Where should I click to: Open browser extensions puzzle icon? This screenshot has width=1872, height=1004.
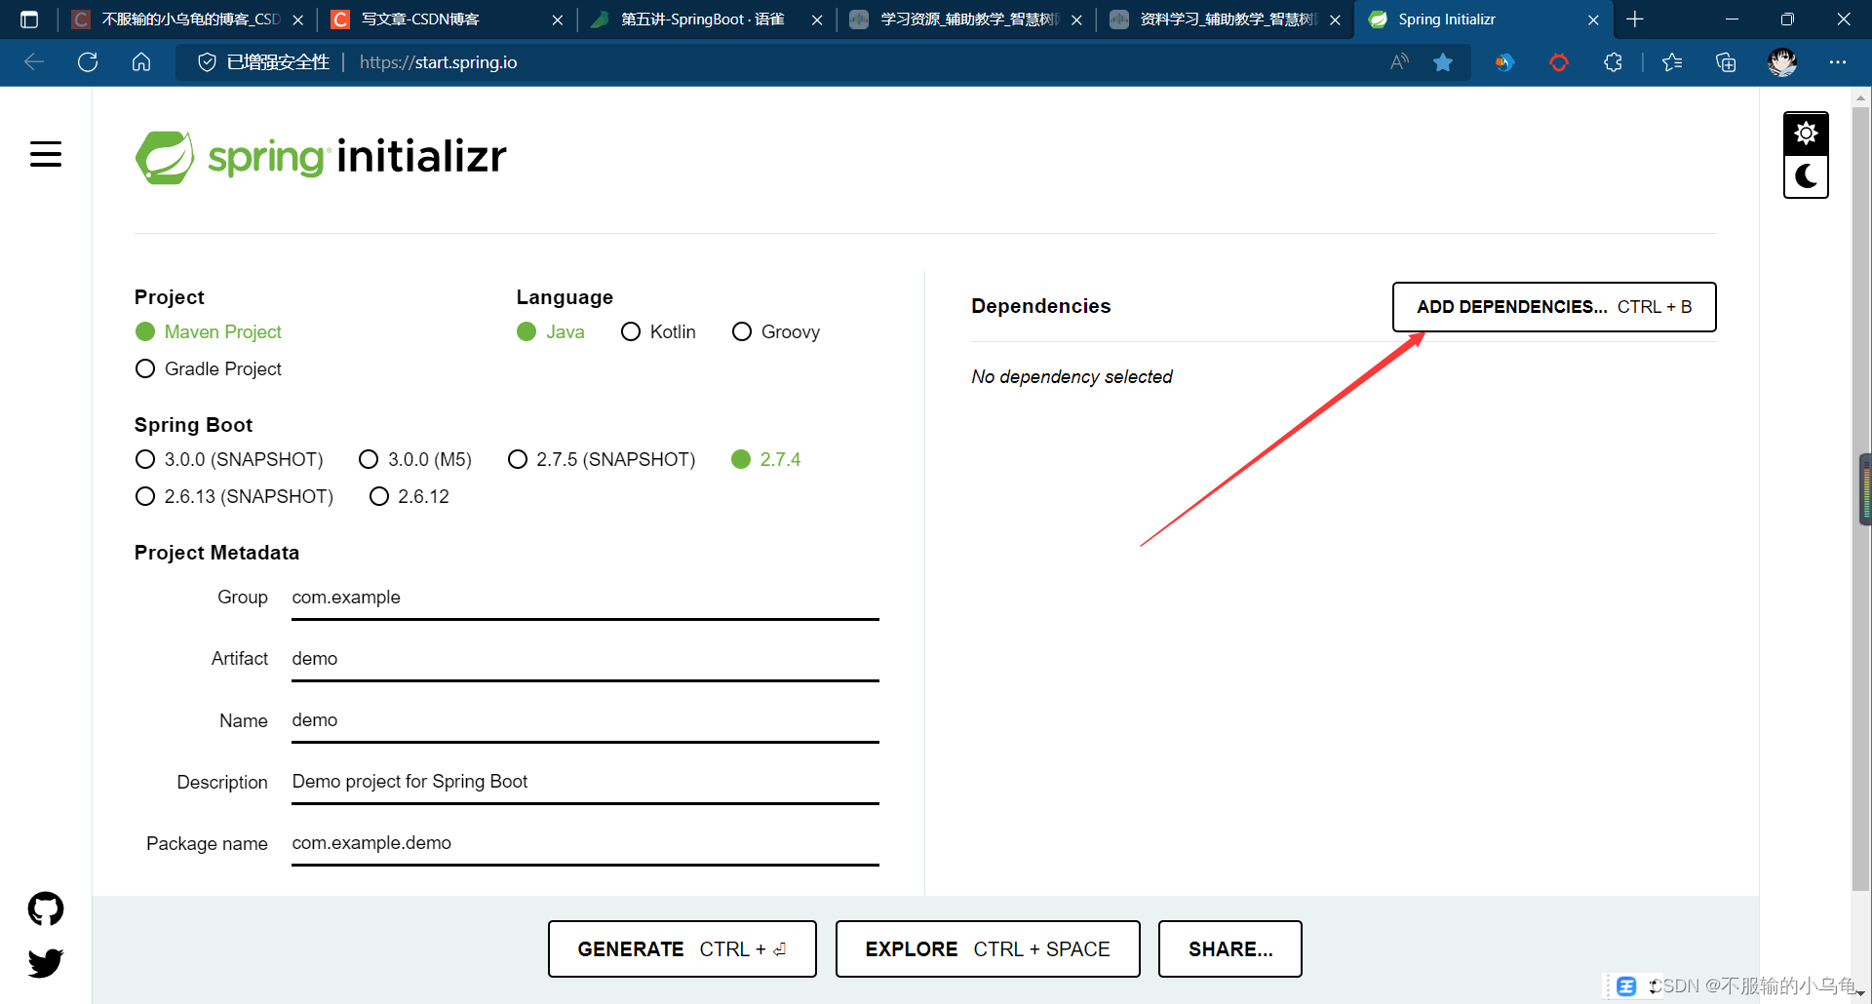pos(1614,62)
